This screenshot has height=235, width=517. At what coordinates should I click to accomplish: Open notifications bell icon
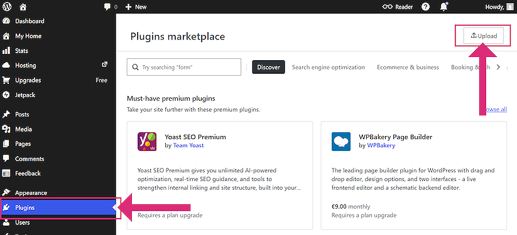444,7
